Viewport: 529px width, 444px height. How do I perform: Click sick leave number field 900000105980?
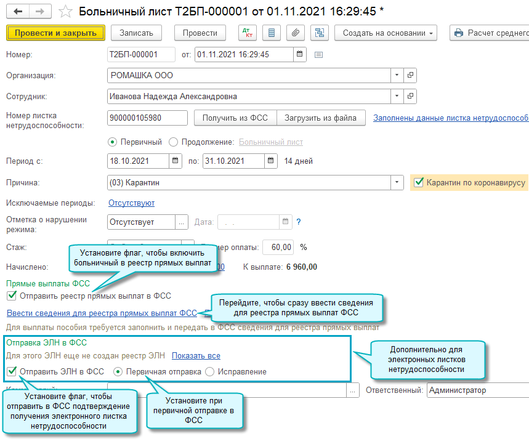click(147, 118)
